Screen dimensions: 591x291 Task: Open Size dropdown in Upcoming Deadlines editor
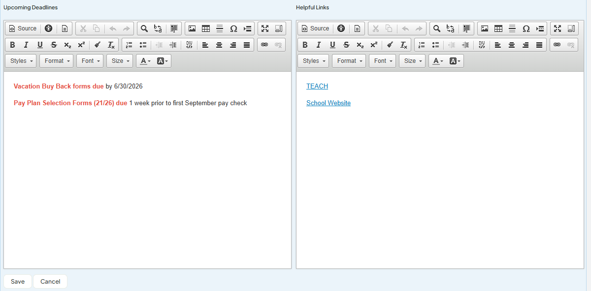pos(120,61)
